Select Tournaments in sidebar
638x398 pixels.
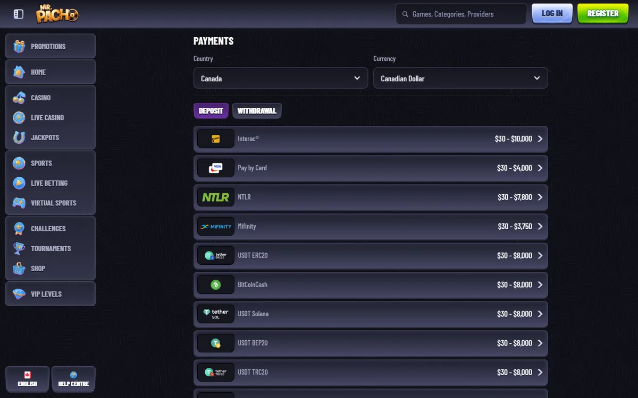pyautogui.click(x=51, y=248)
